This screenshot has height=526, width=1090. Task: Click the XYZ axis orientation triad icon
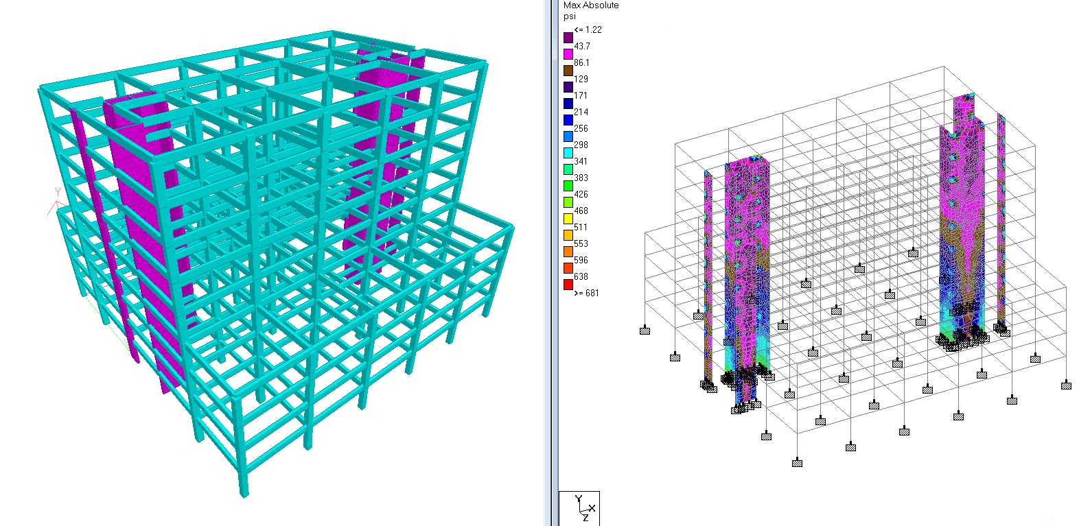pyautogui.click(x=579, y=508)
